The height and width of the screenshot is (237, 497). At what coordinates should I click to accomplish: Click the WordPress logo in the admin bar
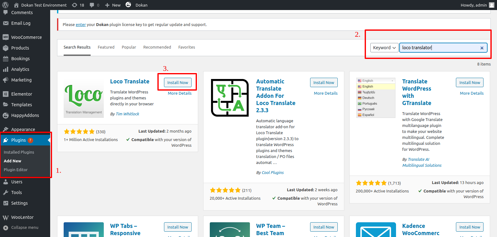(5, 5)
